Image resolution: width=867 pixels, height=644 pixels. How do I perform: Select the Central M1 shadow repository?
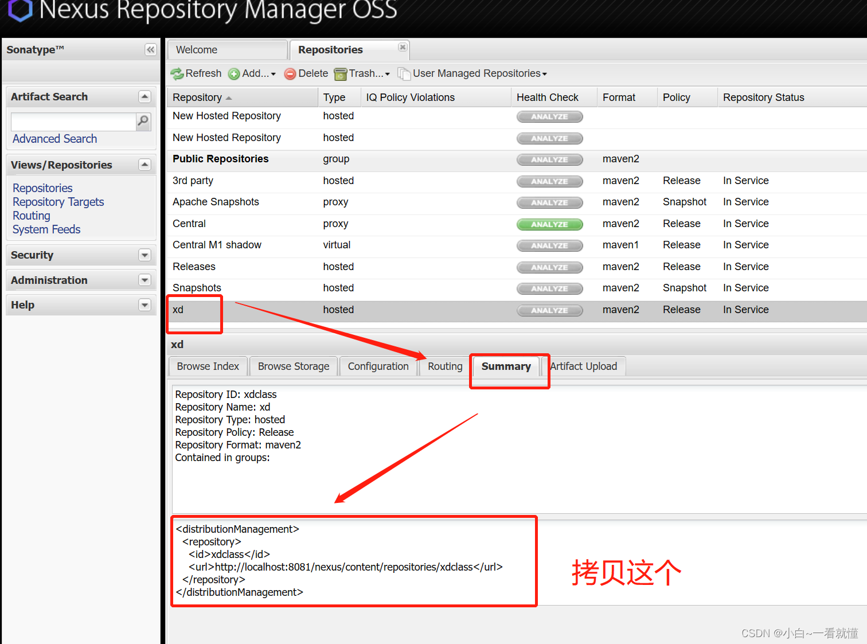tap(517, 245)
